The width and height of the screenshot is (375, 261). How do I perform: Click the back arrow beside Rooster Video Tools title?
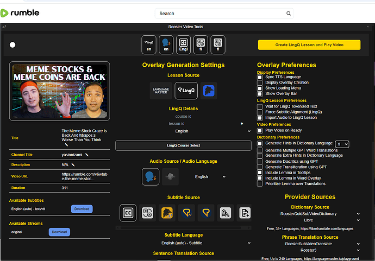click(x=4, y=27)
